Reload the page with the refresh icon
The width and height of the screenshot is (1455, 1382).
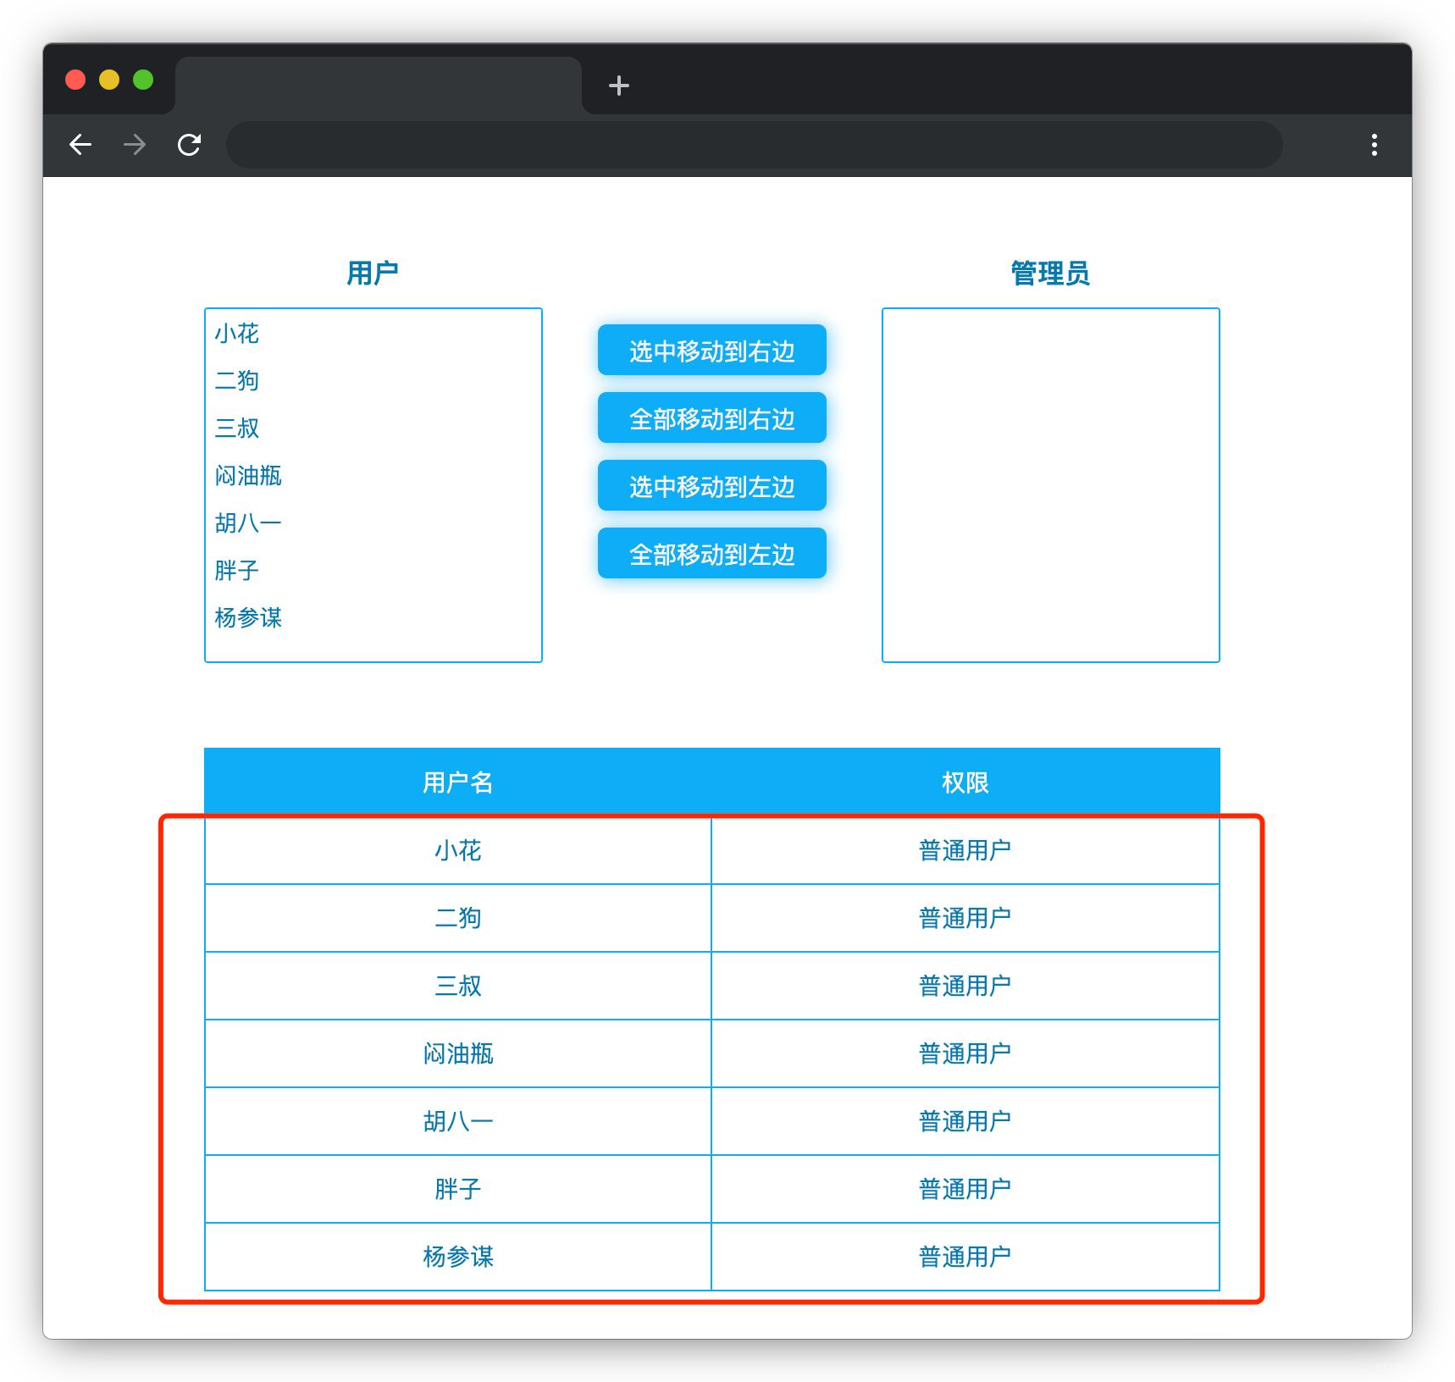point(189,145)
